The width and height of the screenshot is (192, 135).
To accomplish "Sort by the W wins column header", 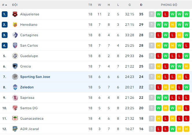I will [x=100, y=5].
